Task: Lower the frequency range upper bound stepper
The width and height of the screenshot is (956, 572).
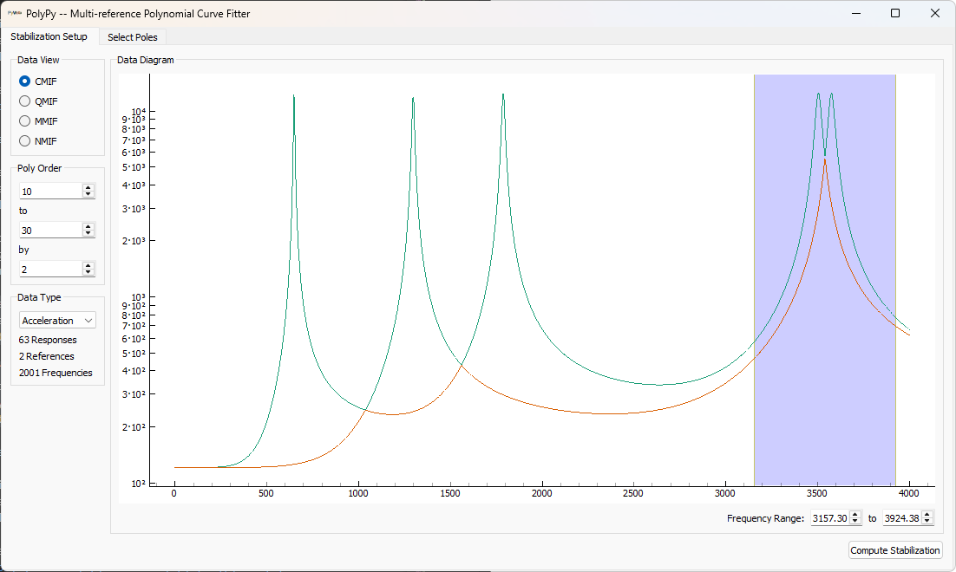Action: pyautogui.click(x=927, y=522)
